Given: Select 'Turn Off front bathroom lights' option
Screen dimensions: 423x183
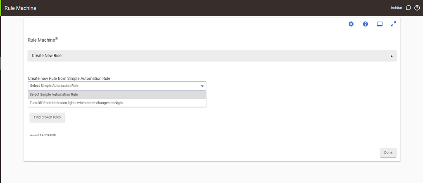Looking at the screenshot, I should point(117,103).
